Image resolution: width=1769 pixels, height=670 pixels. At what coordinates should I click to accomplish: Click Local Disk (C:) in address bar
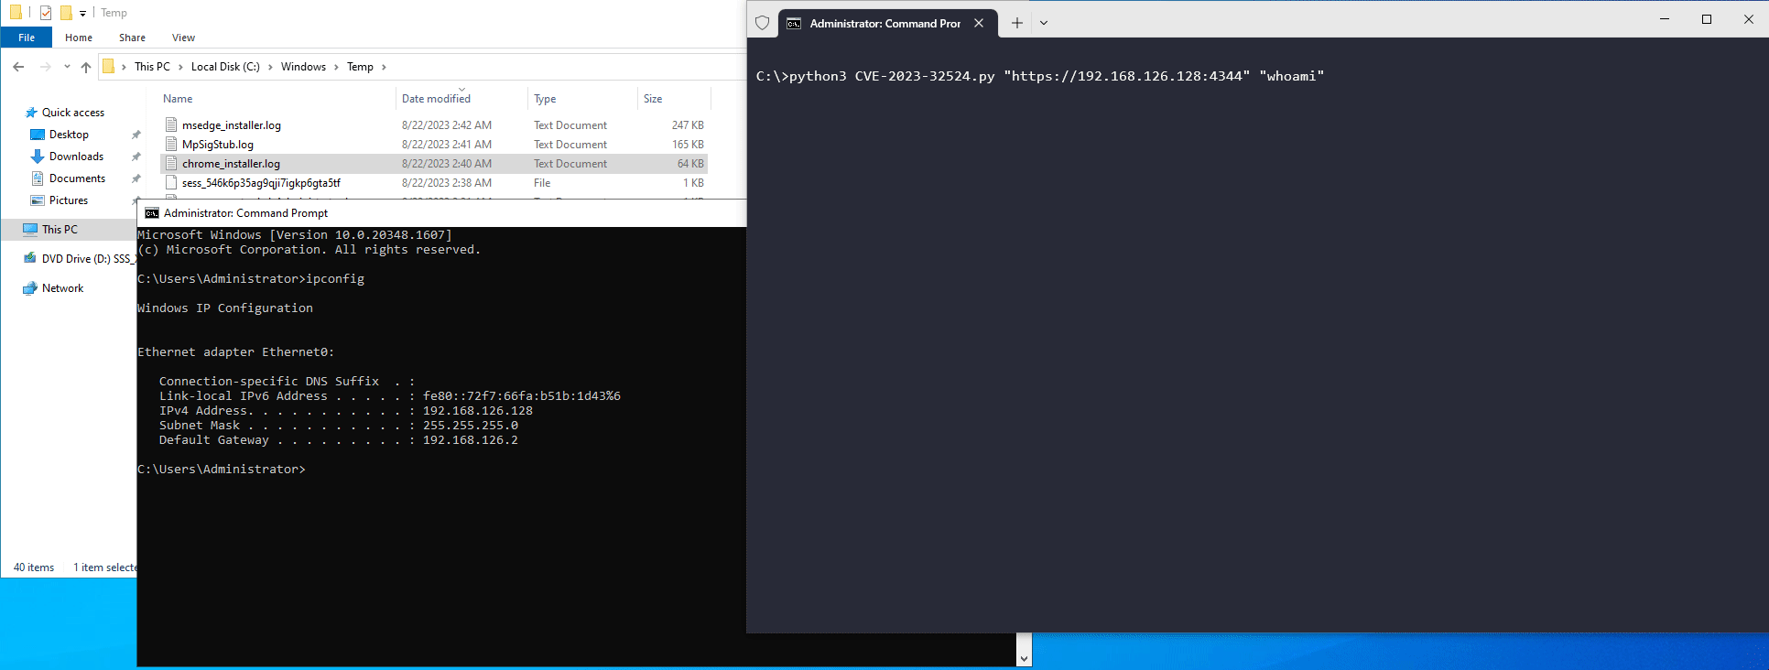pyautogui.click(x=225, y=67)
